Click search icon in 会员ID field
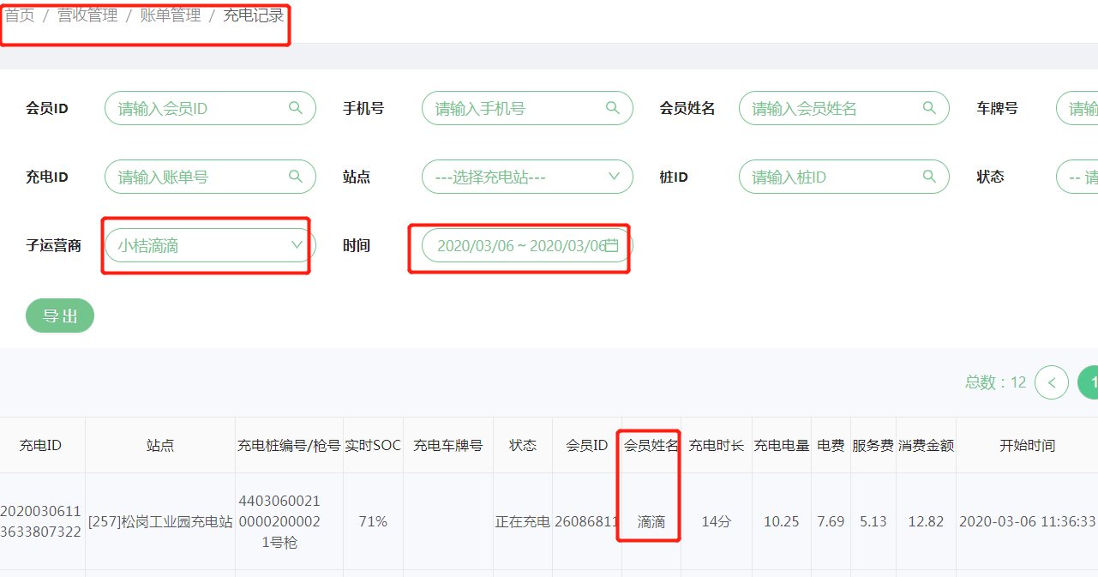The width and height of the screenshot is (1098, 577). tap(296, 108)
